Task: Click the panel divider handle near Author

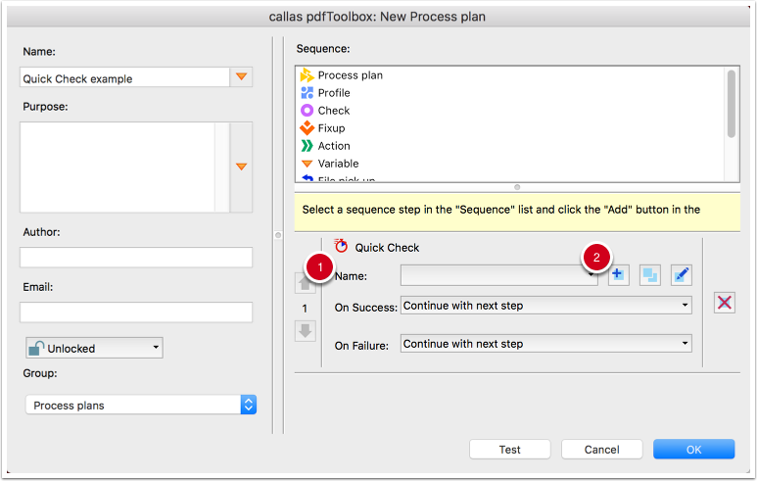Action: point(278,235)
